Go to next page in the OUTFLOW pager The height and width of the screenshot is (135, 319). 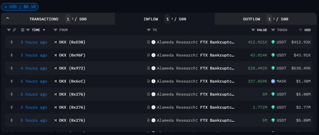274,19
